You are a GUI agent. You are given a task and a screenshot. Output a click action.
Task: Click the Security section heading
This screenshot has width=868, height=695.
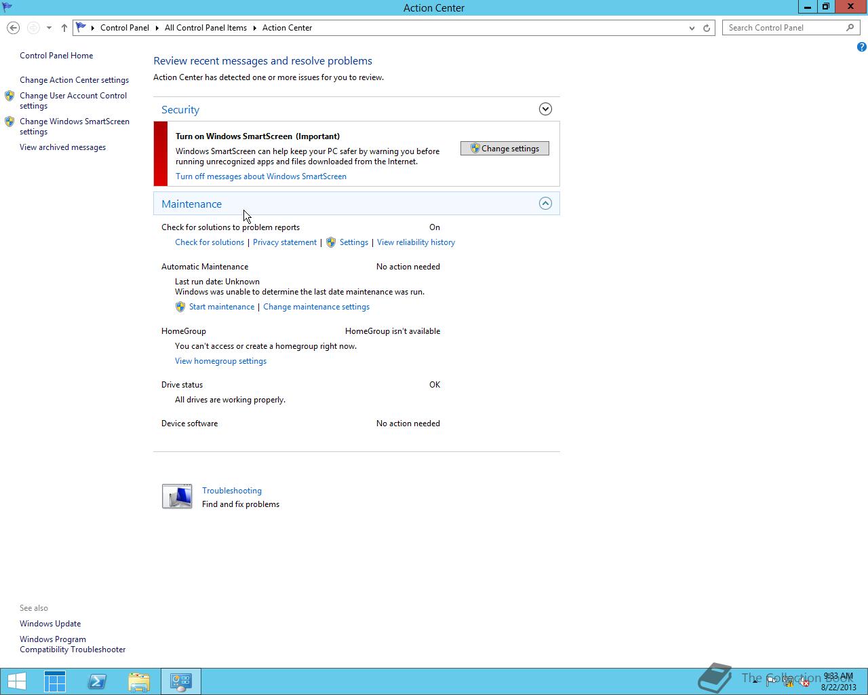[x=180, y=109]
